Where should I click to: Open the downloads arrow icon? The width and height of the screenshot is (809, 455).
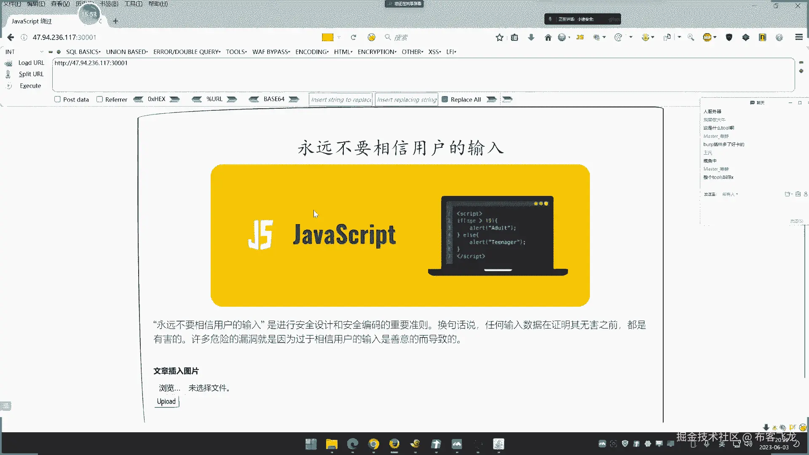(x=531, y=37)
